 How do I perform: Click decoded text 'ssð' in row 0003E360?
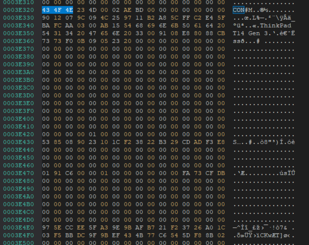[x=239, y=41]
